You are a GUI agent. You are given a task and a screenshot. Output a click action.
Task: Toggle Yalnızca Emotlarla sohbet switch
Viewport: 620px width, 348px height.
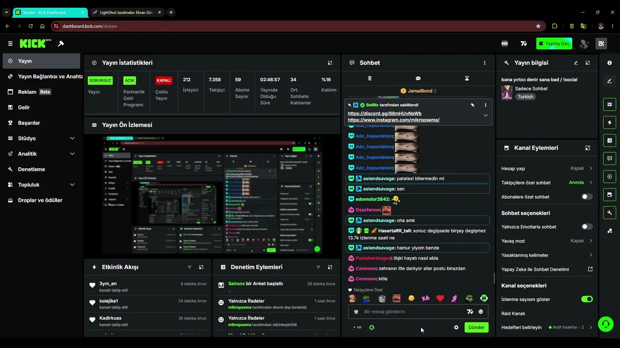click(x=587, y=227)
